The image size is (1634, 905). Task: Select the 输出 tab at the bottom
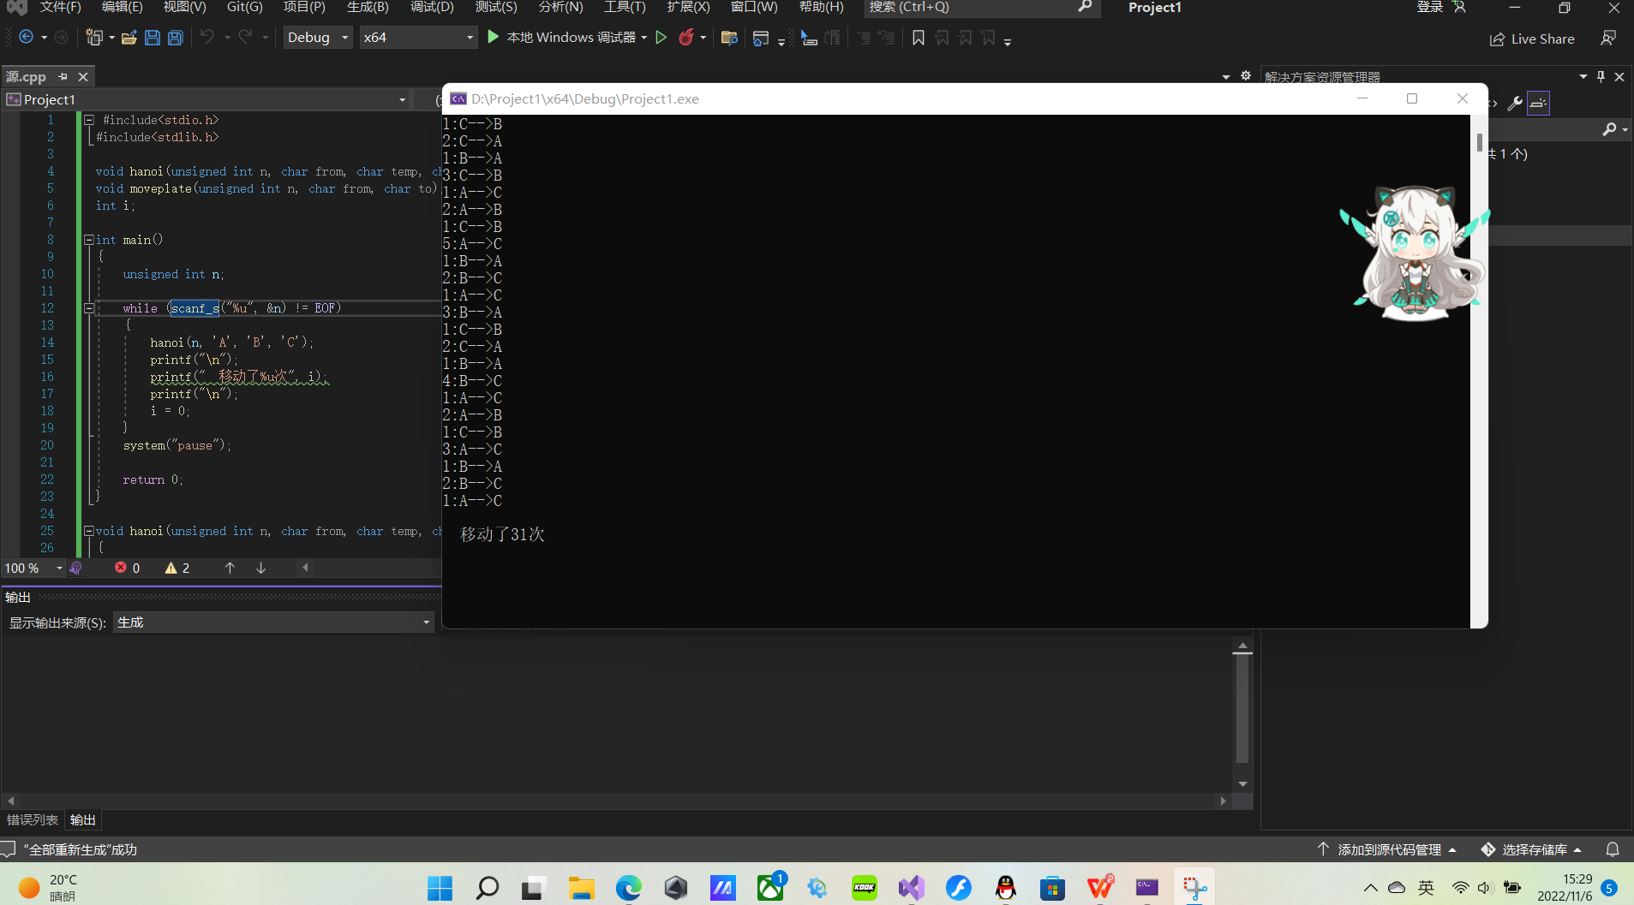[x=83, y=820]
